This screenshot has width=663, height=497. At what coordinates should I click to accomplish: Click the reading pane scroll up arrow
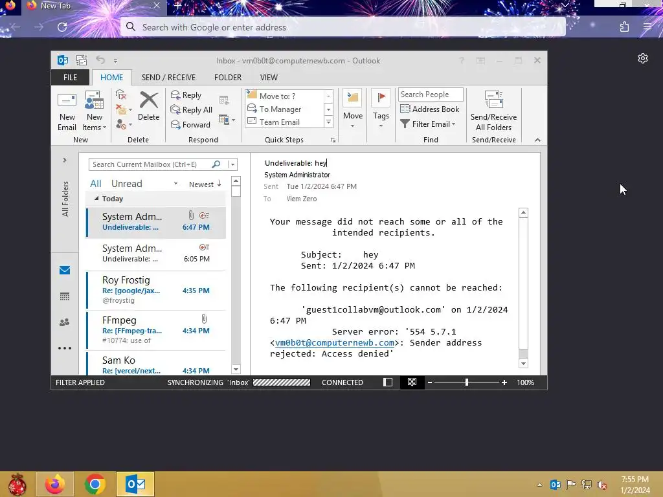(523, 212)
